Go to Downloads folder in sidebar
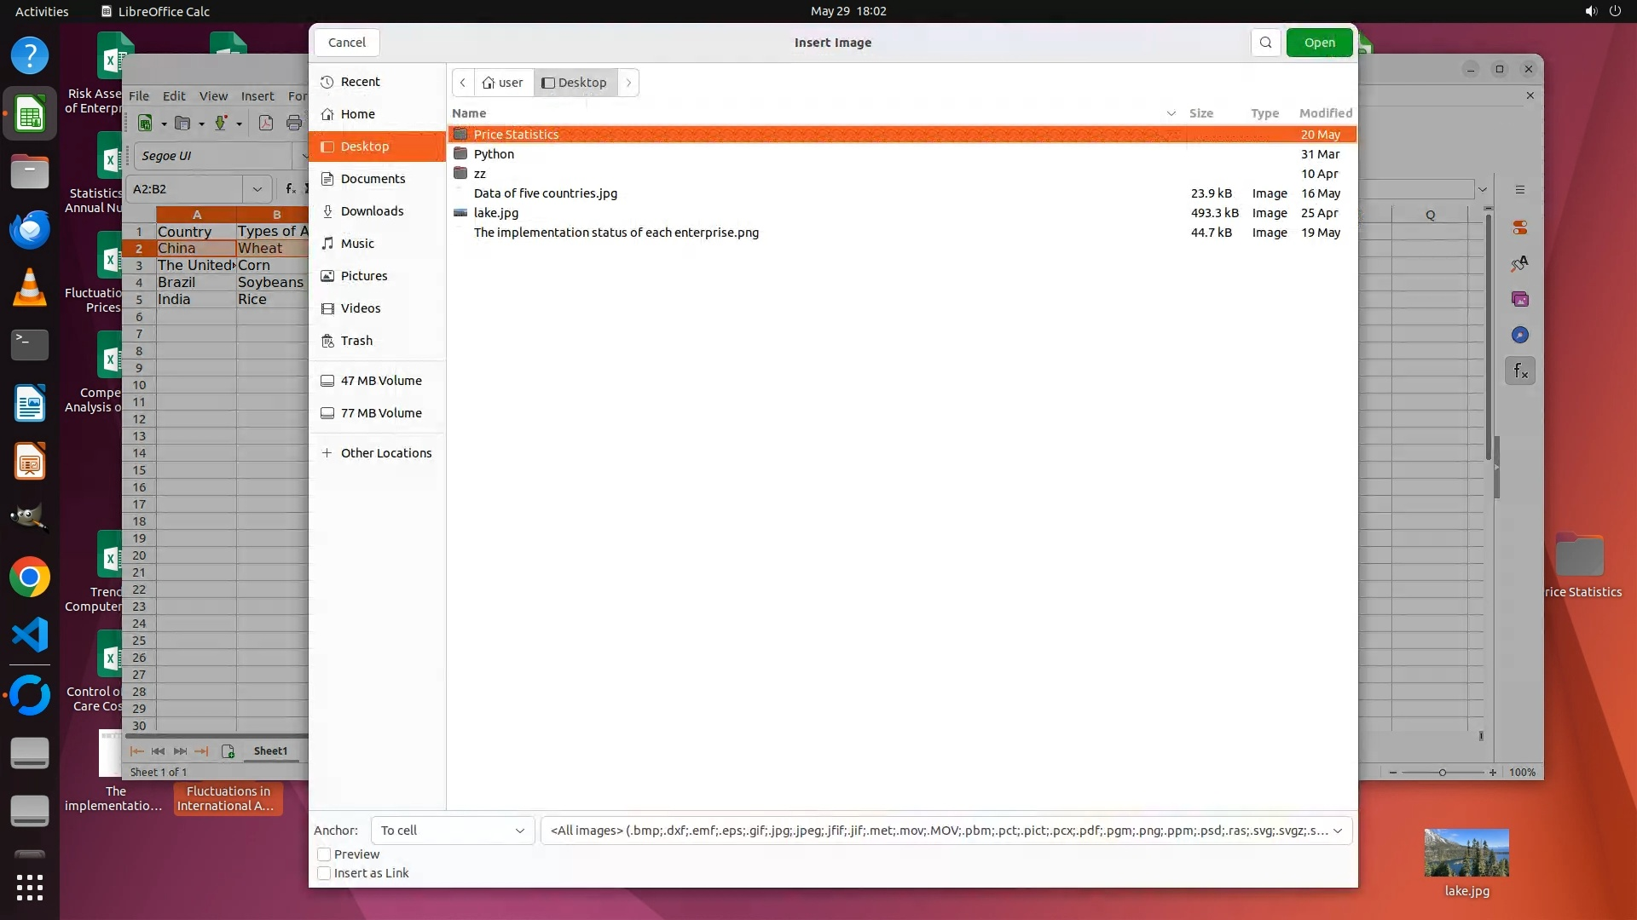 pyautogui.click(x=372, y=211)
